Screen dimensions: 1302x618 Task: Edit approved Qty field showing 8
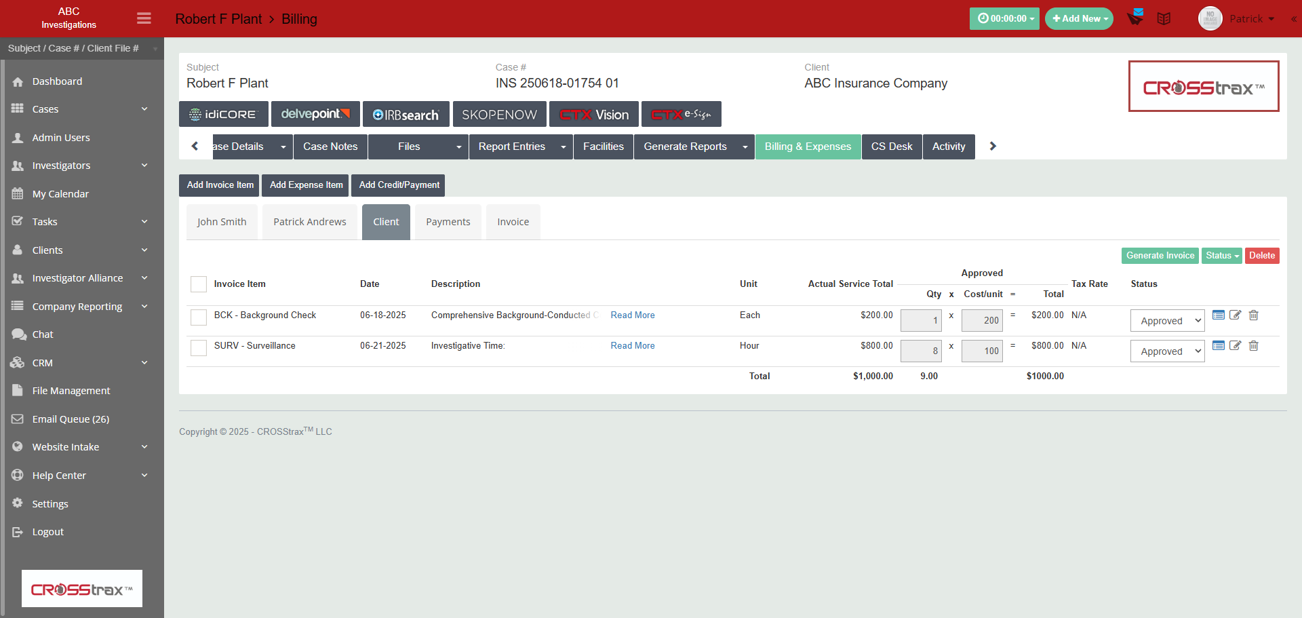921,351
